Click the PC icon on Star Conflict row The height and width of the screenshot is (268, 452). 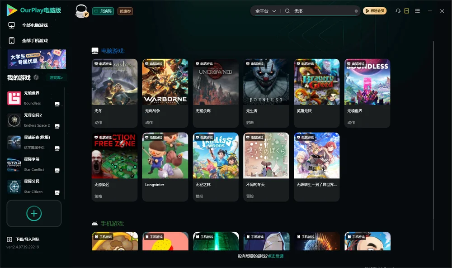pyautogui.click(x=57, y=170)
